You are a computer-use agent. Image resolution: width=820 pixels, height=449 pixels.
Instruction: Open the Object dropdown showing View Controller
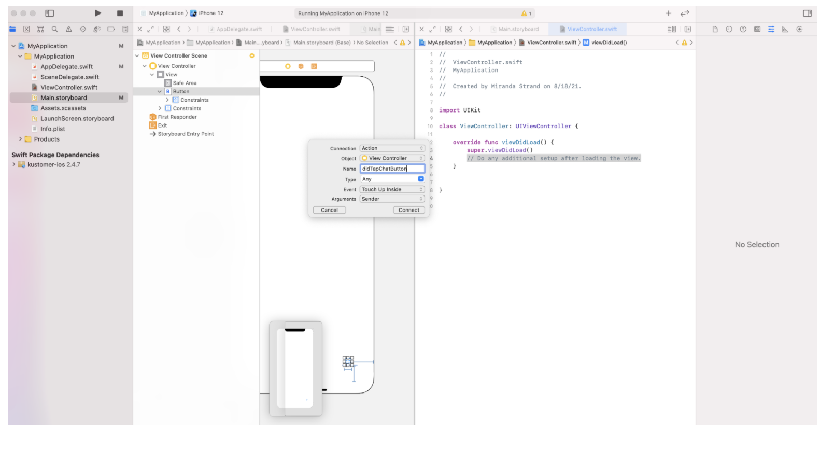[392, 158]
